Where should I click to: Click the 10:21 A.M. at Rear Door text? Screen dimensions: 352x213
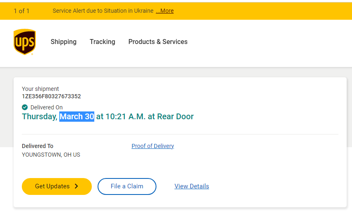click(149, 116)
